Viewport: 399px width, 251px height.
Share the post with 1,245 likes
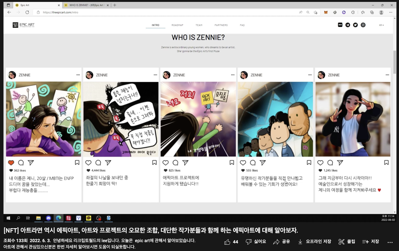(x=340, y=163)
